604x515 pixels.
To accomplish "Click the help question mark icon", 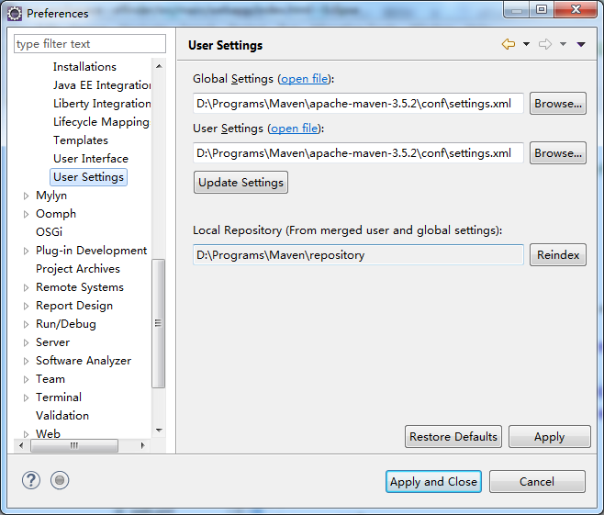I will pyautogui.click(x=31, y=480).
